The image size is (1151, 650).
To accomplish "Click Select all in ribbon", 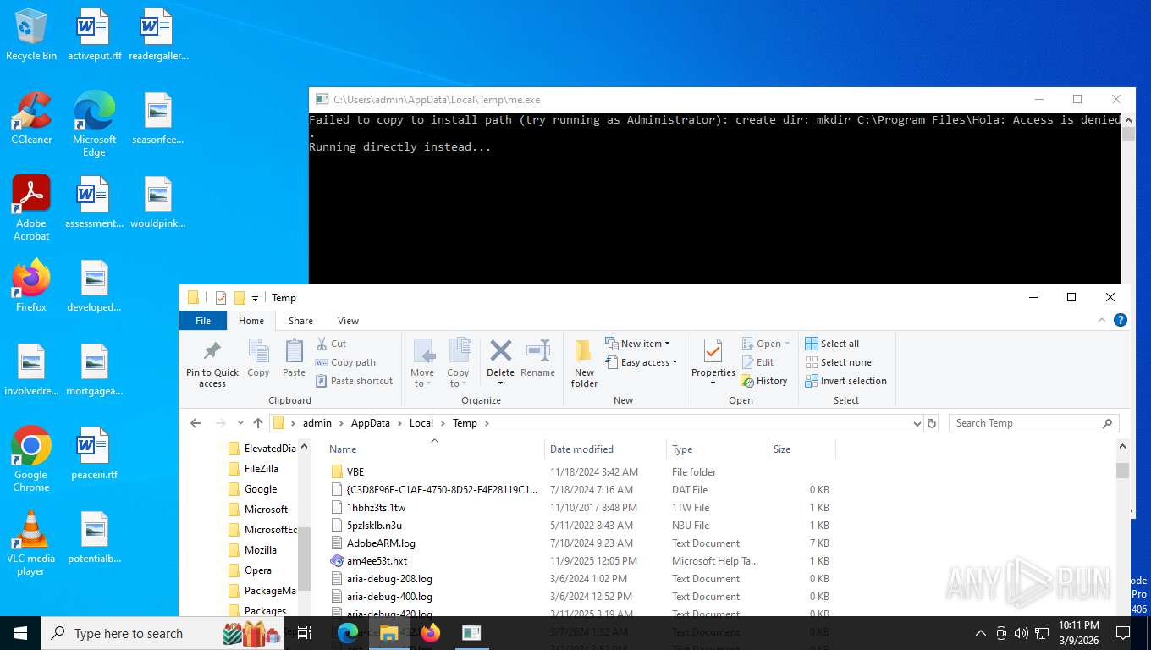I will (x=832, y=344).
